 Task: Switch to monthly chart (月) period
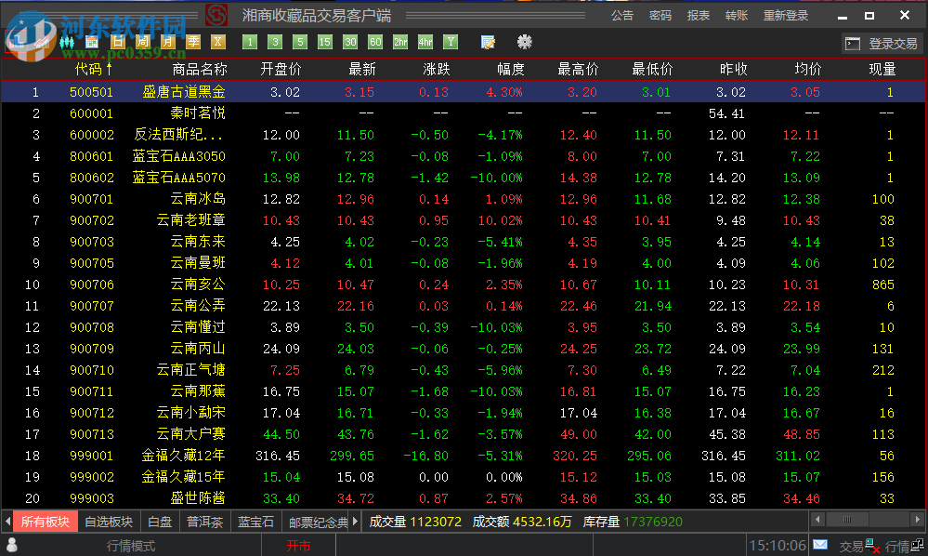[168, 42]
